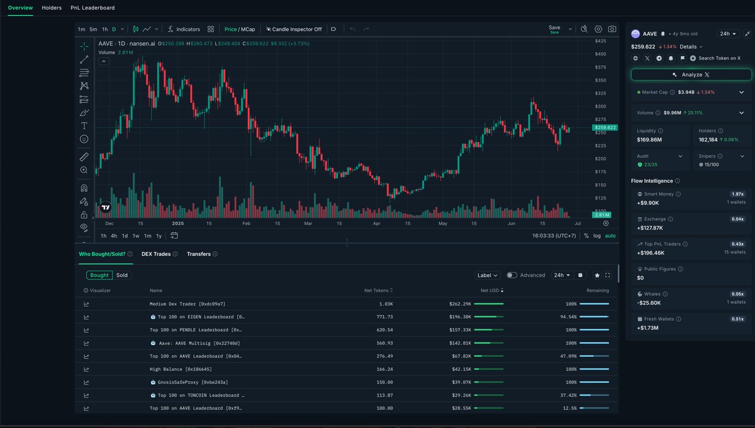
Task: Open indicator templates grid icon
Action: 211,29
